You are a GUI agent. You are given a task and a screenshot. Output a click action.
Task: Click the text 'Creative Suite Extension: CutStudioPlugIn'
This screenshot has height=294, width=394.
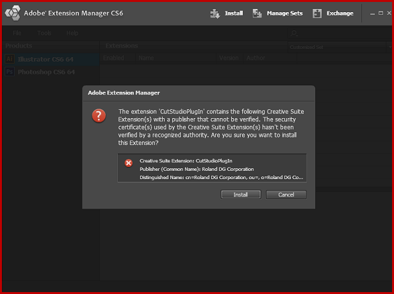186,161
